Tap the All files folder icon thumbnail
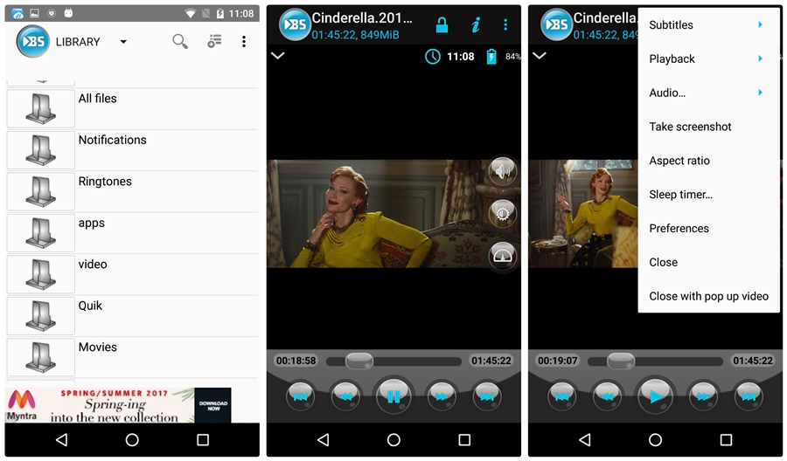The image size is (787, 461). point(40,109)
